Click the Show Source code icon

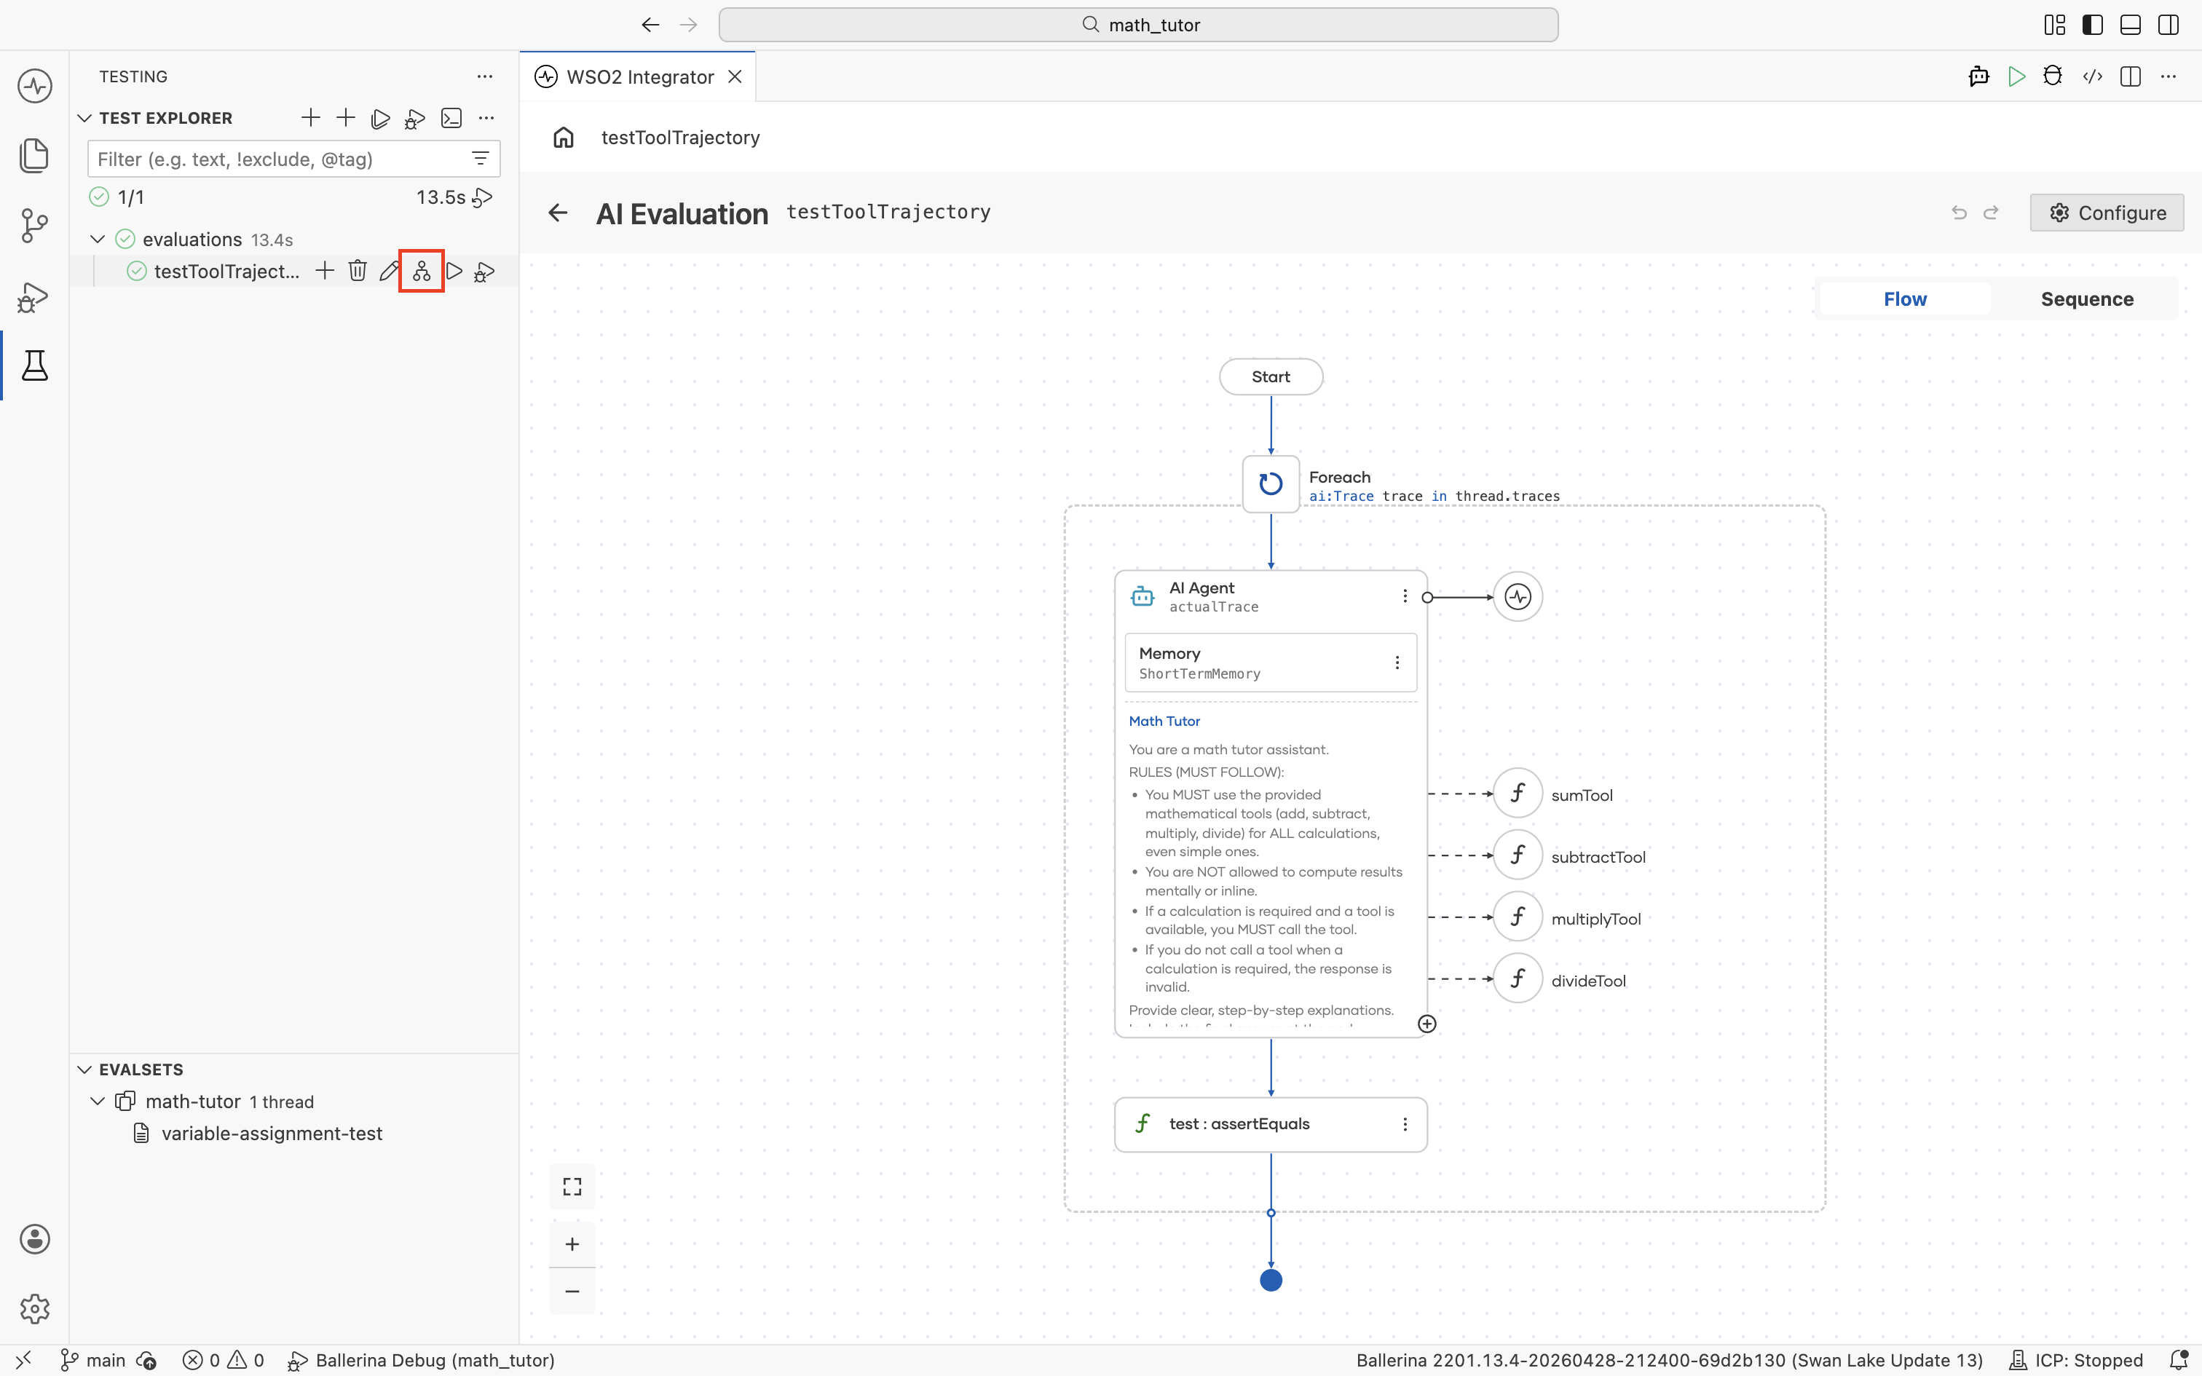(2092, 76)
